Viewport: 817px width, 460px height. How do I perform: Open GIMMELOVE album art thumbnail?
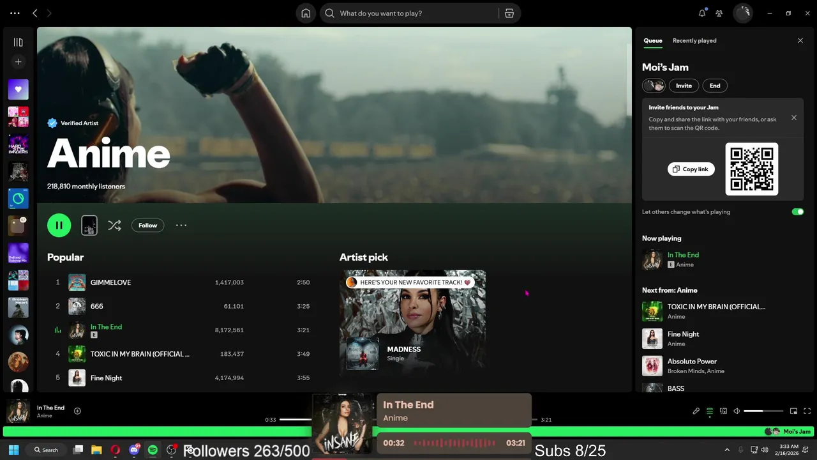coord(77,282)
